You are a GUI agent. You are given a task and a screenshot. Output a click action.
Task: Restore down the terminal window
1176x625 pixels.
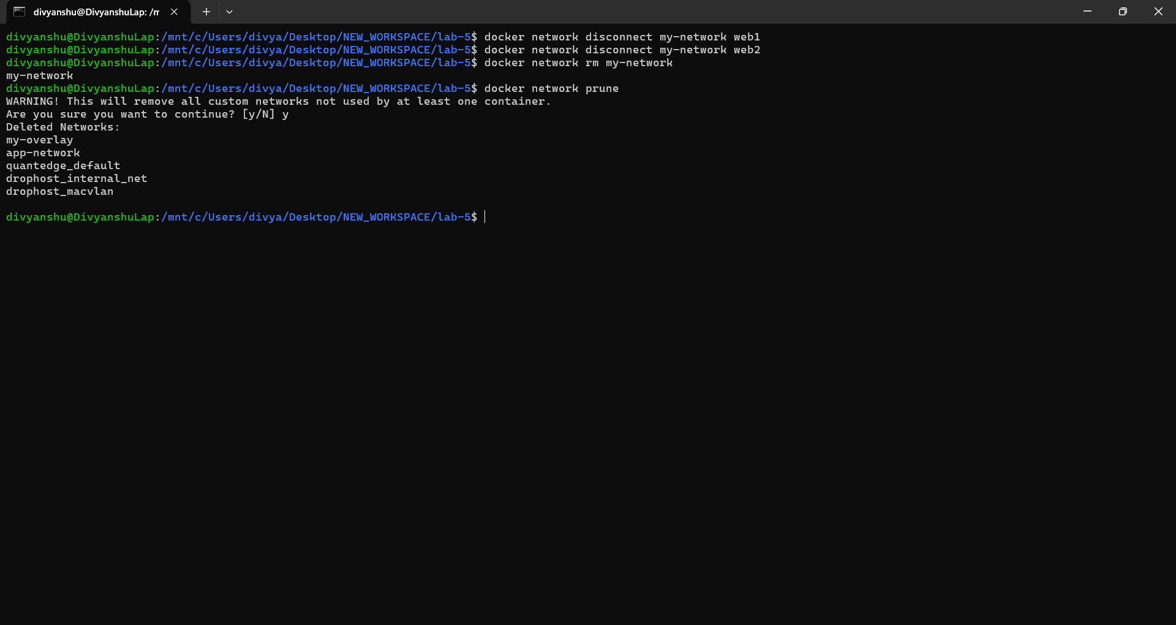[x=1123, y=12]
